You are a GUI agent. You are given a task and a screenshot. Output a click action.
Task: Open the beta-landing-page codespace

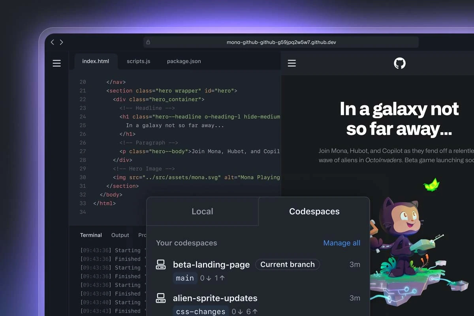[211, 265]
